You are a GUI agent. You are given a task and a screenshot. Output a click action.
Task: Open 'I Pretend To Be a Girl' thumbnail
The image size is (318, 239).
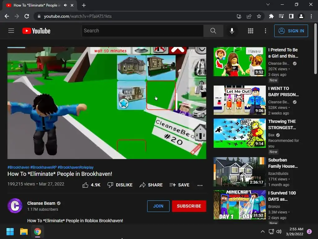(x=239, y=62)
